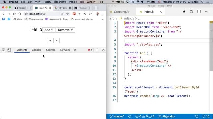Open the View menu
This screenshot has width=213, height=119.
[38, 2]
